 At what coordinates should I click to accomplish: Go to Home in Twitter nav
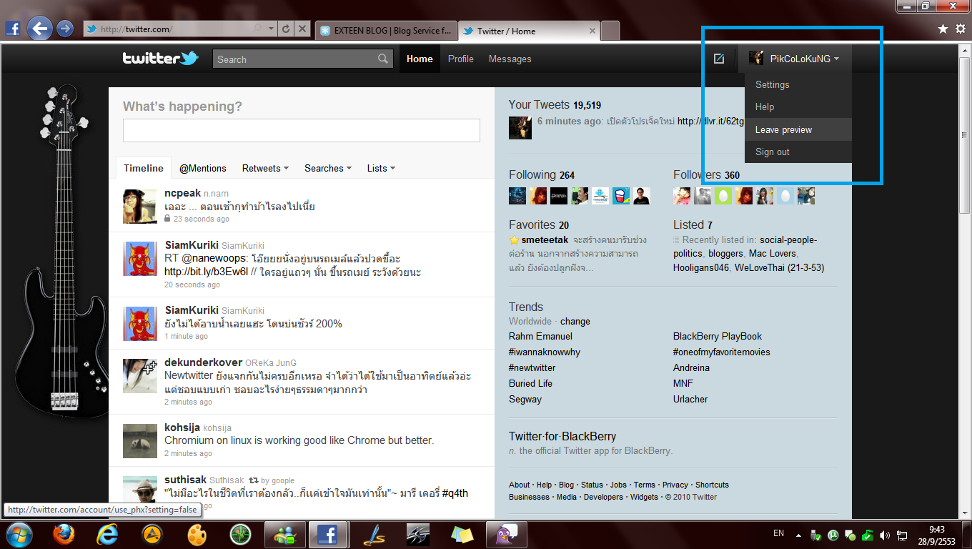point(420,59)
